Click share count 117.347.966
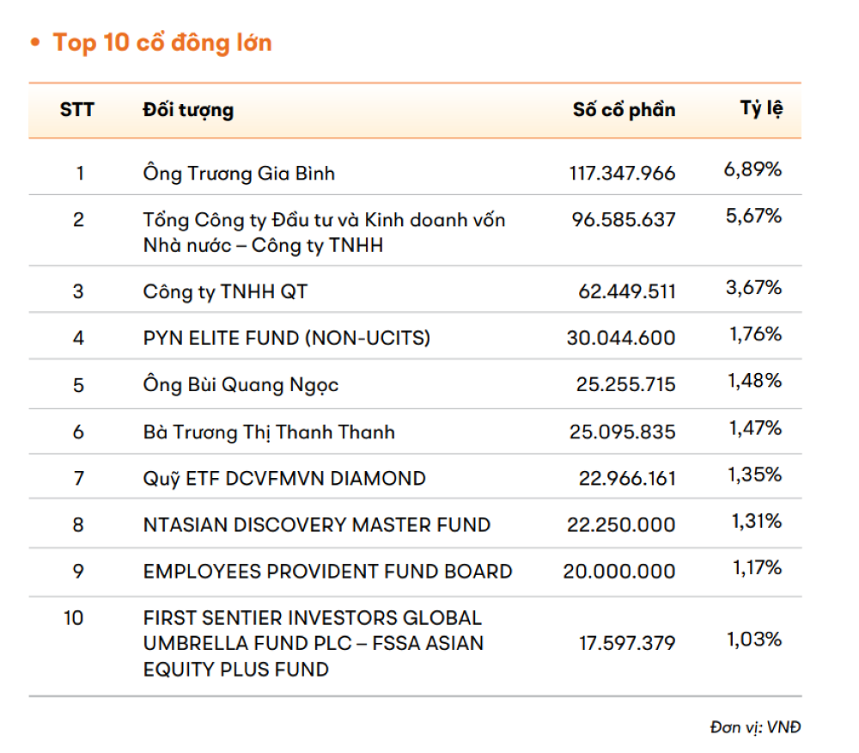859x753 pixels. click(x=622, y=174)
